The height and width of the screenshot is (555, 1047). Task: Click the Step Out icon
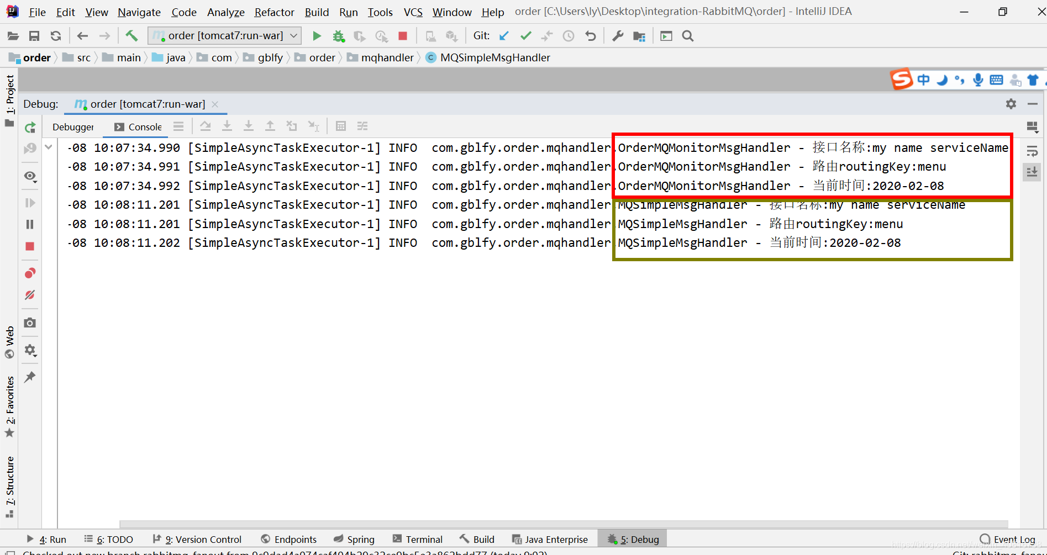pyautogui.click(x=270, y=126)
